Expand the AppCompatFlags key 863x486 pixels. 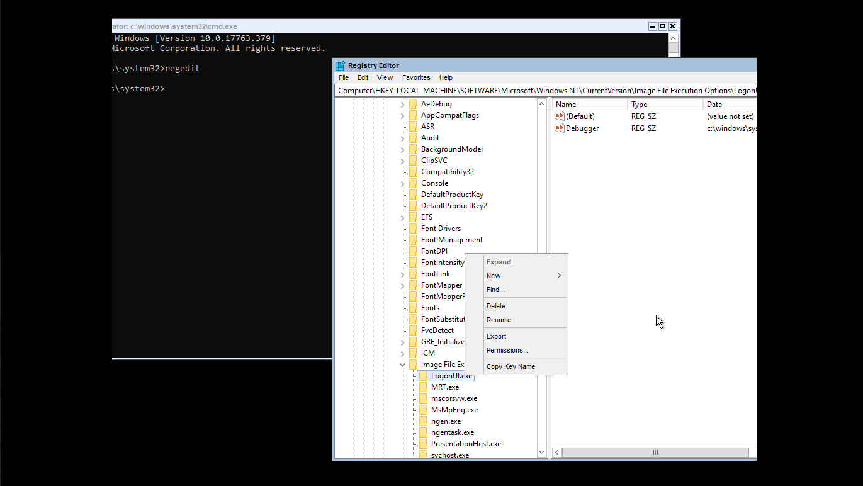(403, 115)
